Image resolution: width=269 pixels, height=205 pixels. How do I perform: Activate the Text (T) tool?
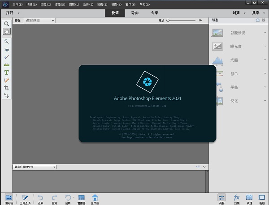(7, 73)
